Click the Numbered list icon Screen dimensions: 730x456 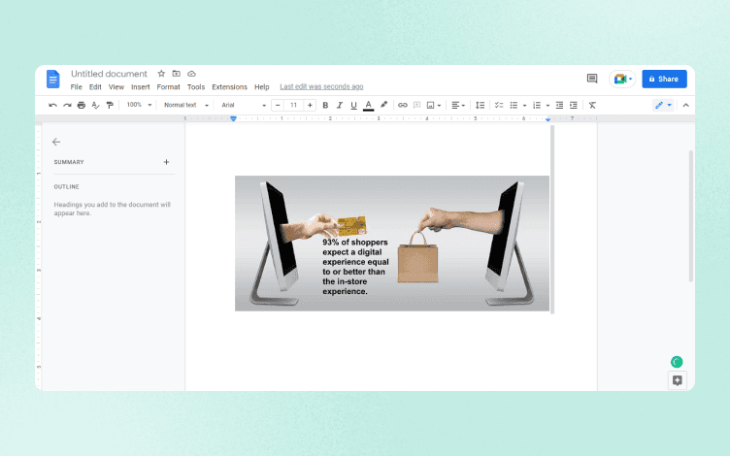537,105
